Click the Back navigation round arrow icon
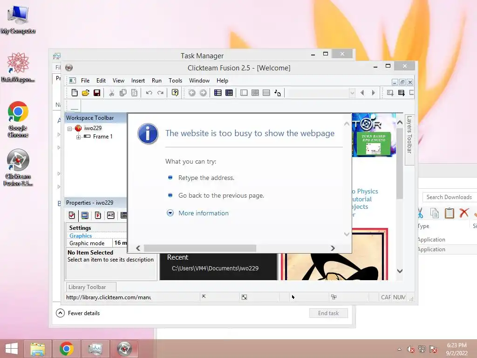Screen dimensions: 477x358 191,93
